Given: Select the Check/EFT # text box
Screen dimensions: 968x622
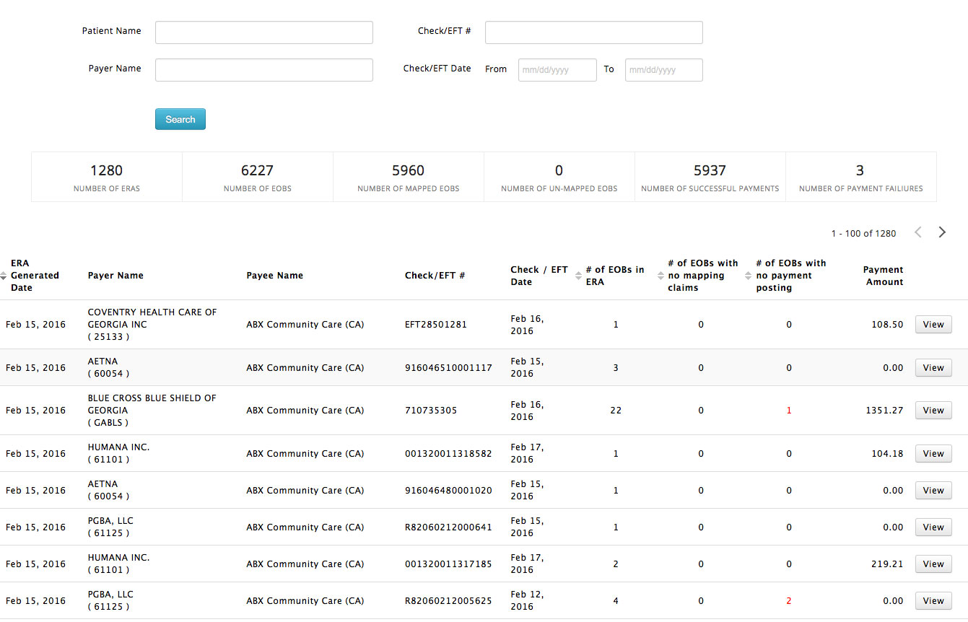Looking at the screenshot, I should tap(593, 32).
